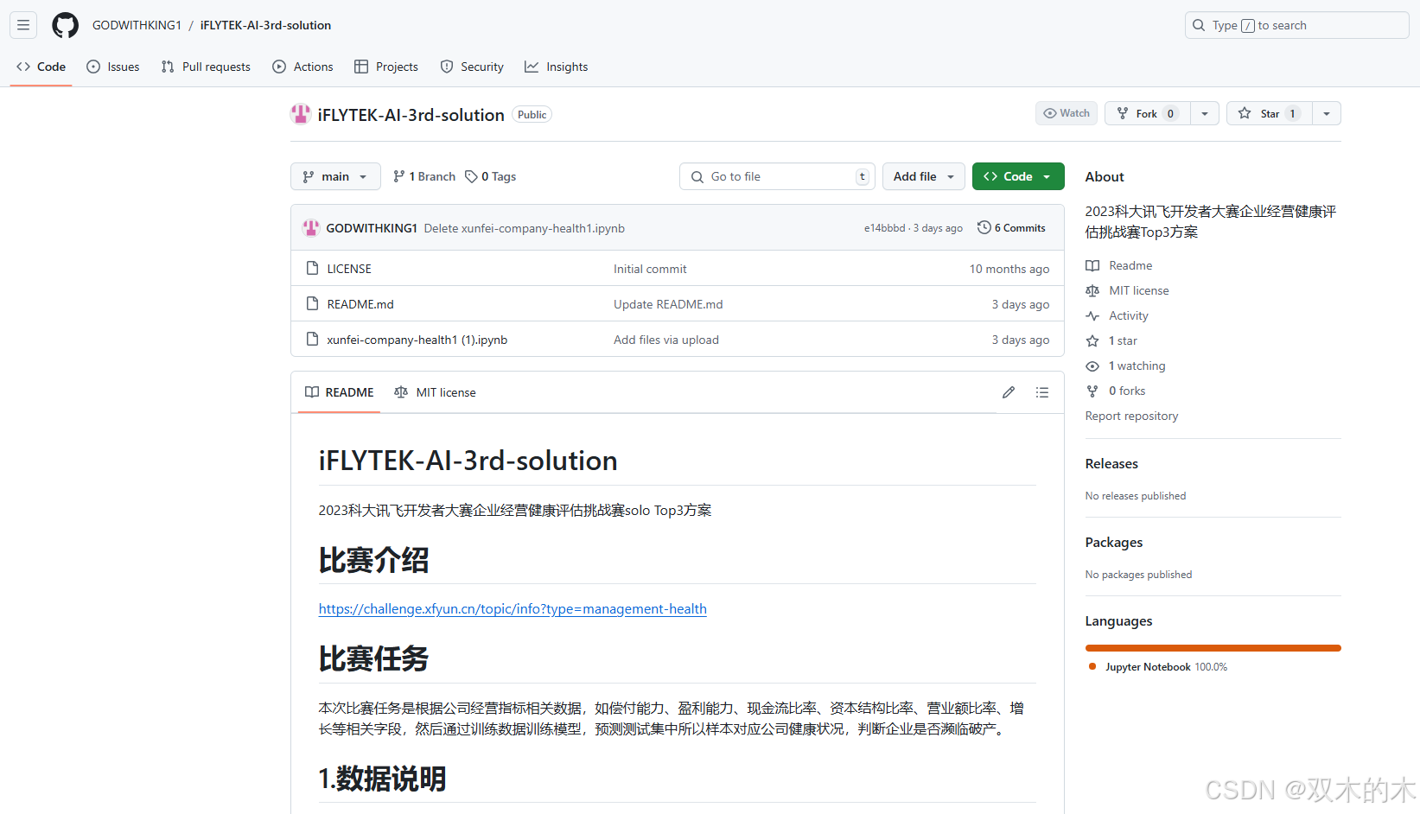Click the book icon beside Readme

tap(1092, 265)
